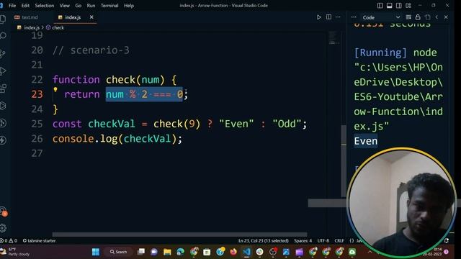Open output panel views ellipsis menu

(354, 17)
